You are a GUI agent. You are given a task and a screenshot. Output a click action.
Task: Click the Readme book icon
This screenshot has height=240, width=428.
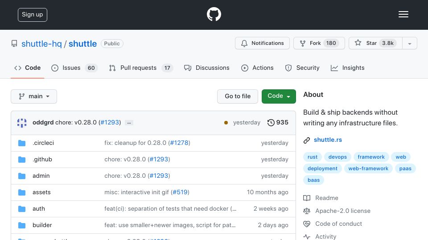[x=307, y=198]
